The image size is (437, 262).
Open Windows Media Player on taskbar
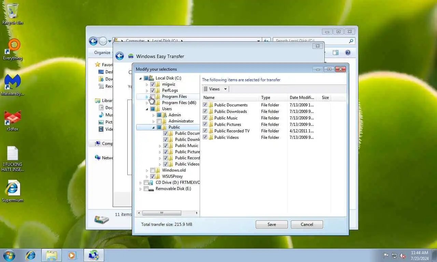72,255
